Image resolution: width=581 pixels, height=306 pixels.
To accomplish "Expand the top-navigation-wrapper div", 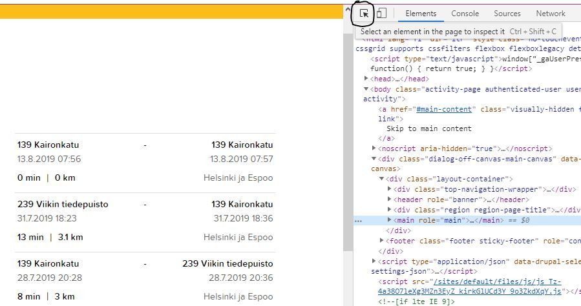I will pos(389,189).
